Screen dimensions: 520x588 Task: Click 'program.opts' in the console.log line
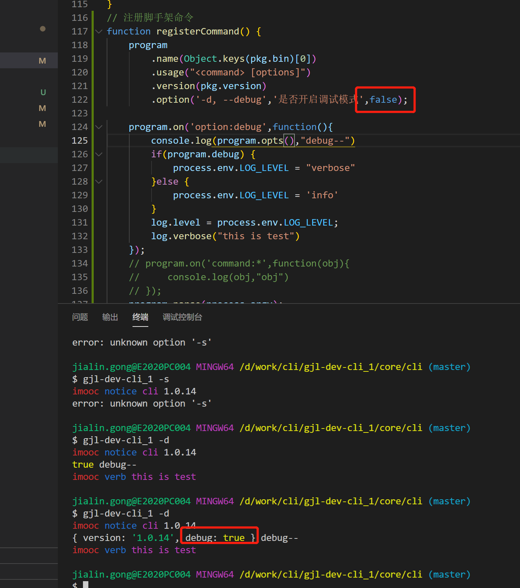point(250,141)
